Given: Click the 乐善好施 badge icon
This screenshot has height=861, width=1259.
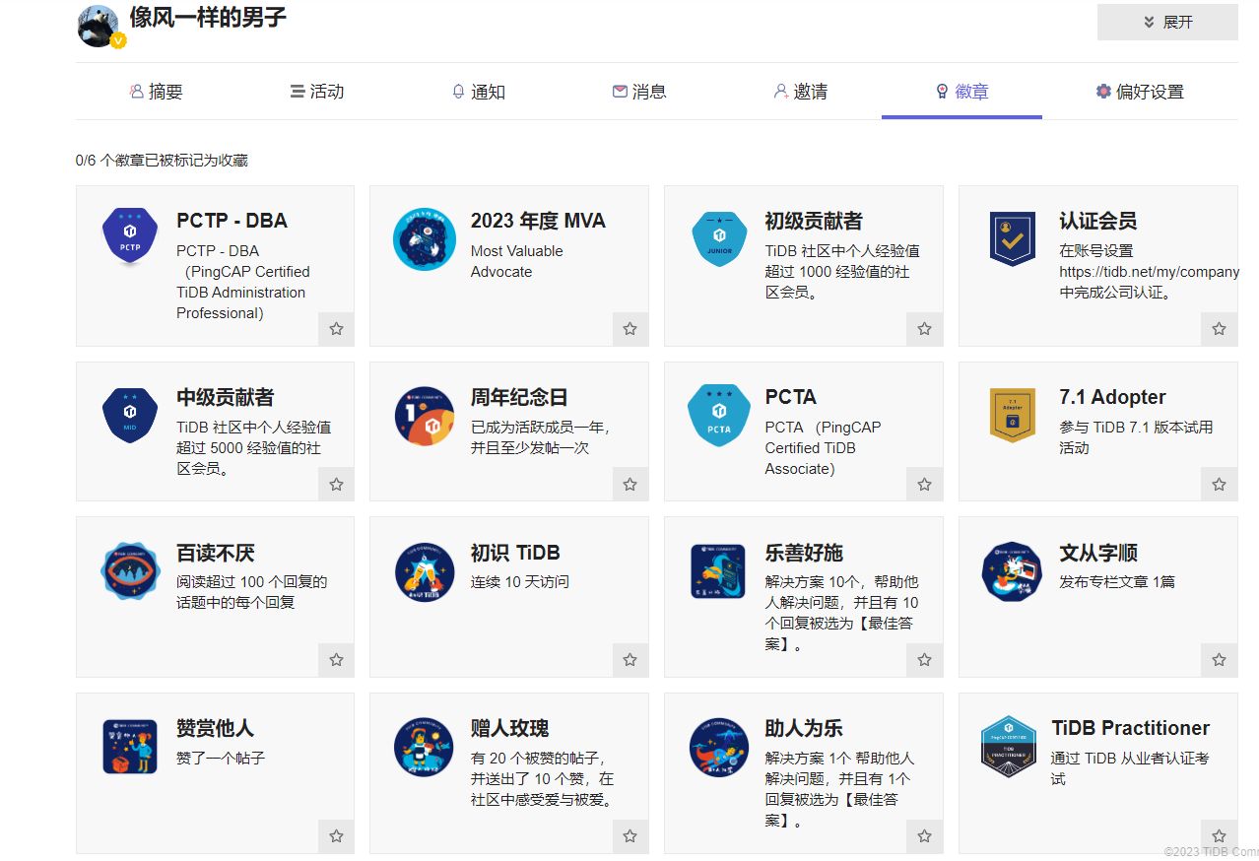Looking at the screenshot, I should pyautogui.click(x=719, y=570).
